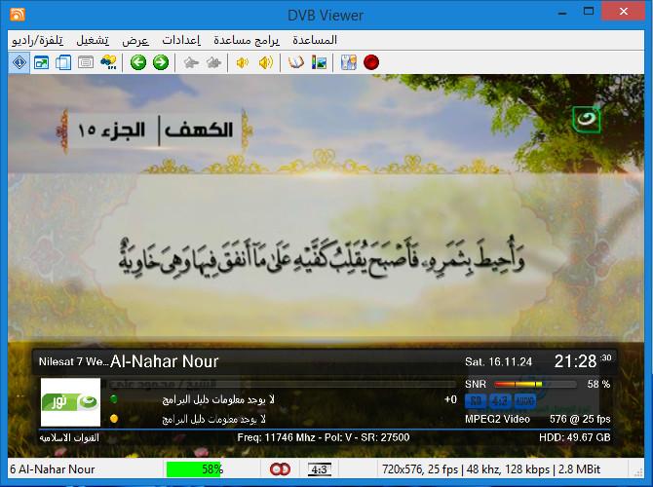Click the '+0' offset value in OSD
653x487 pixels.
[450, 399]
